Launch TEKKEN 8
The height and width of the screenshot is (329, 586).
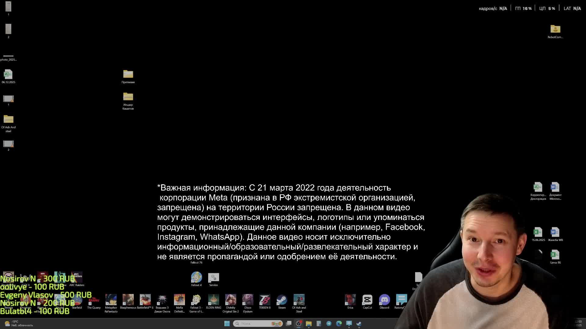click(265, 300)
